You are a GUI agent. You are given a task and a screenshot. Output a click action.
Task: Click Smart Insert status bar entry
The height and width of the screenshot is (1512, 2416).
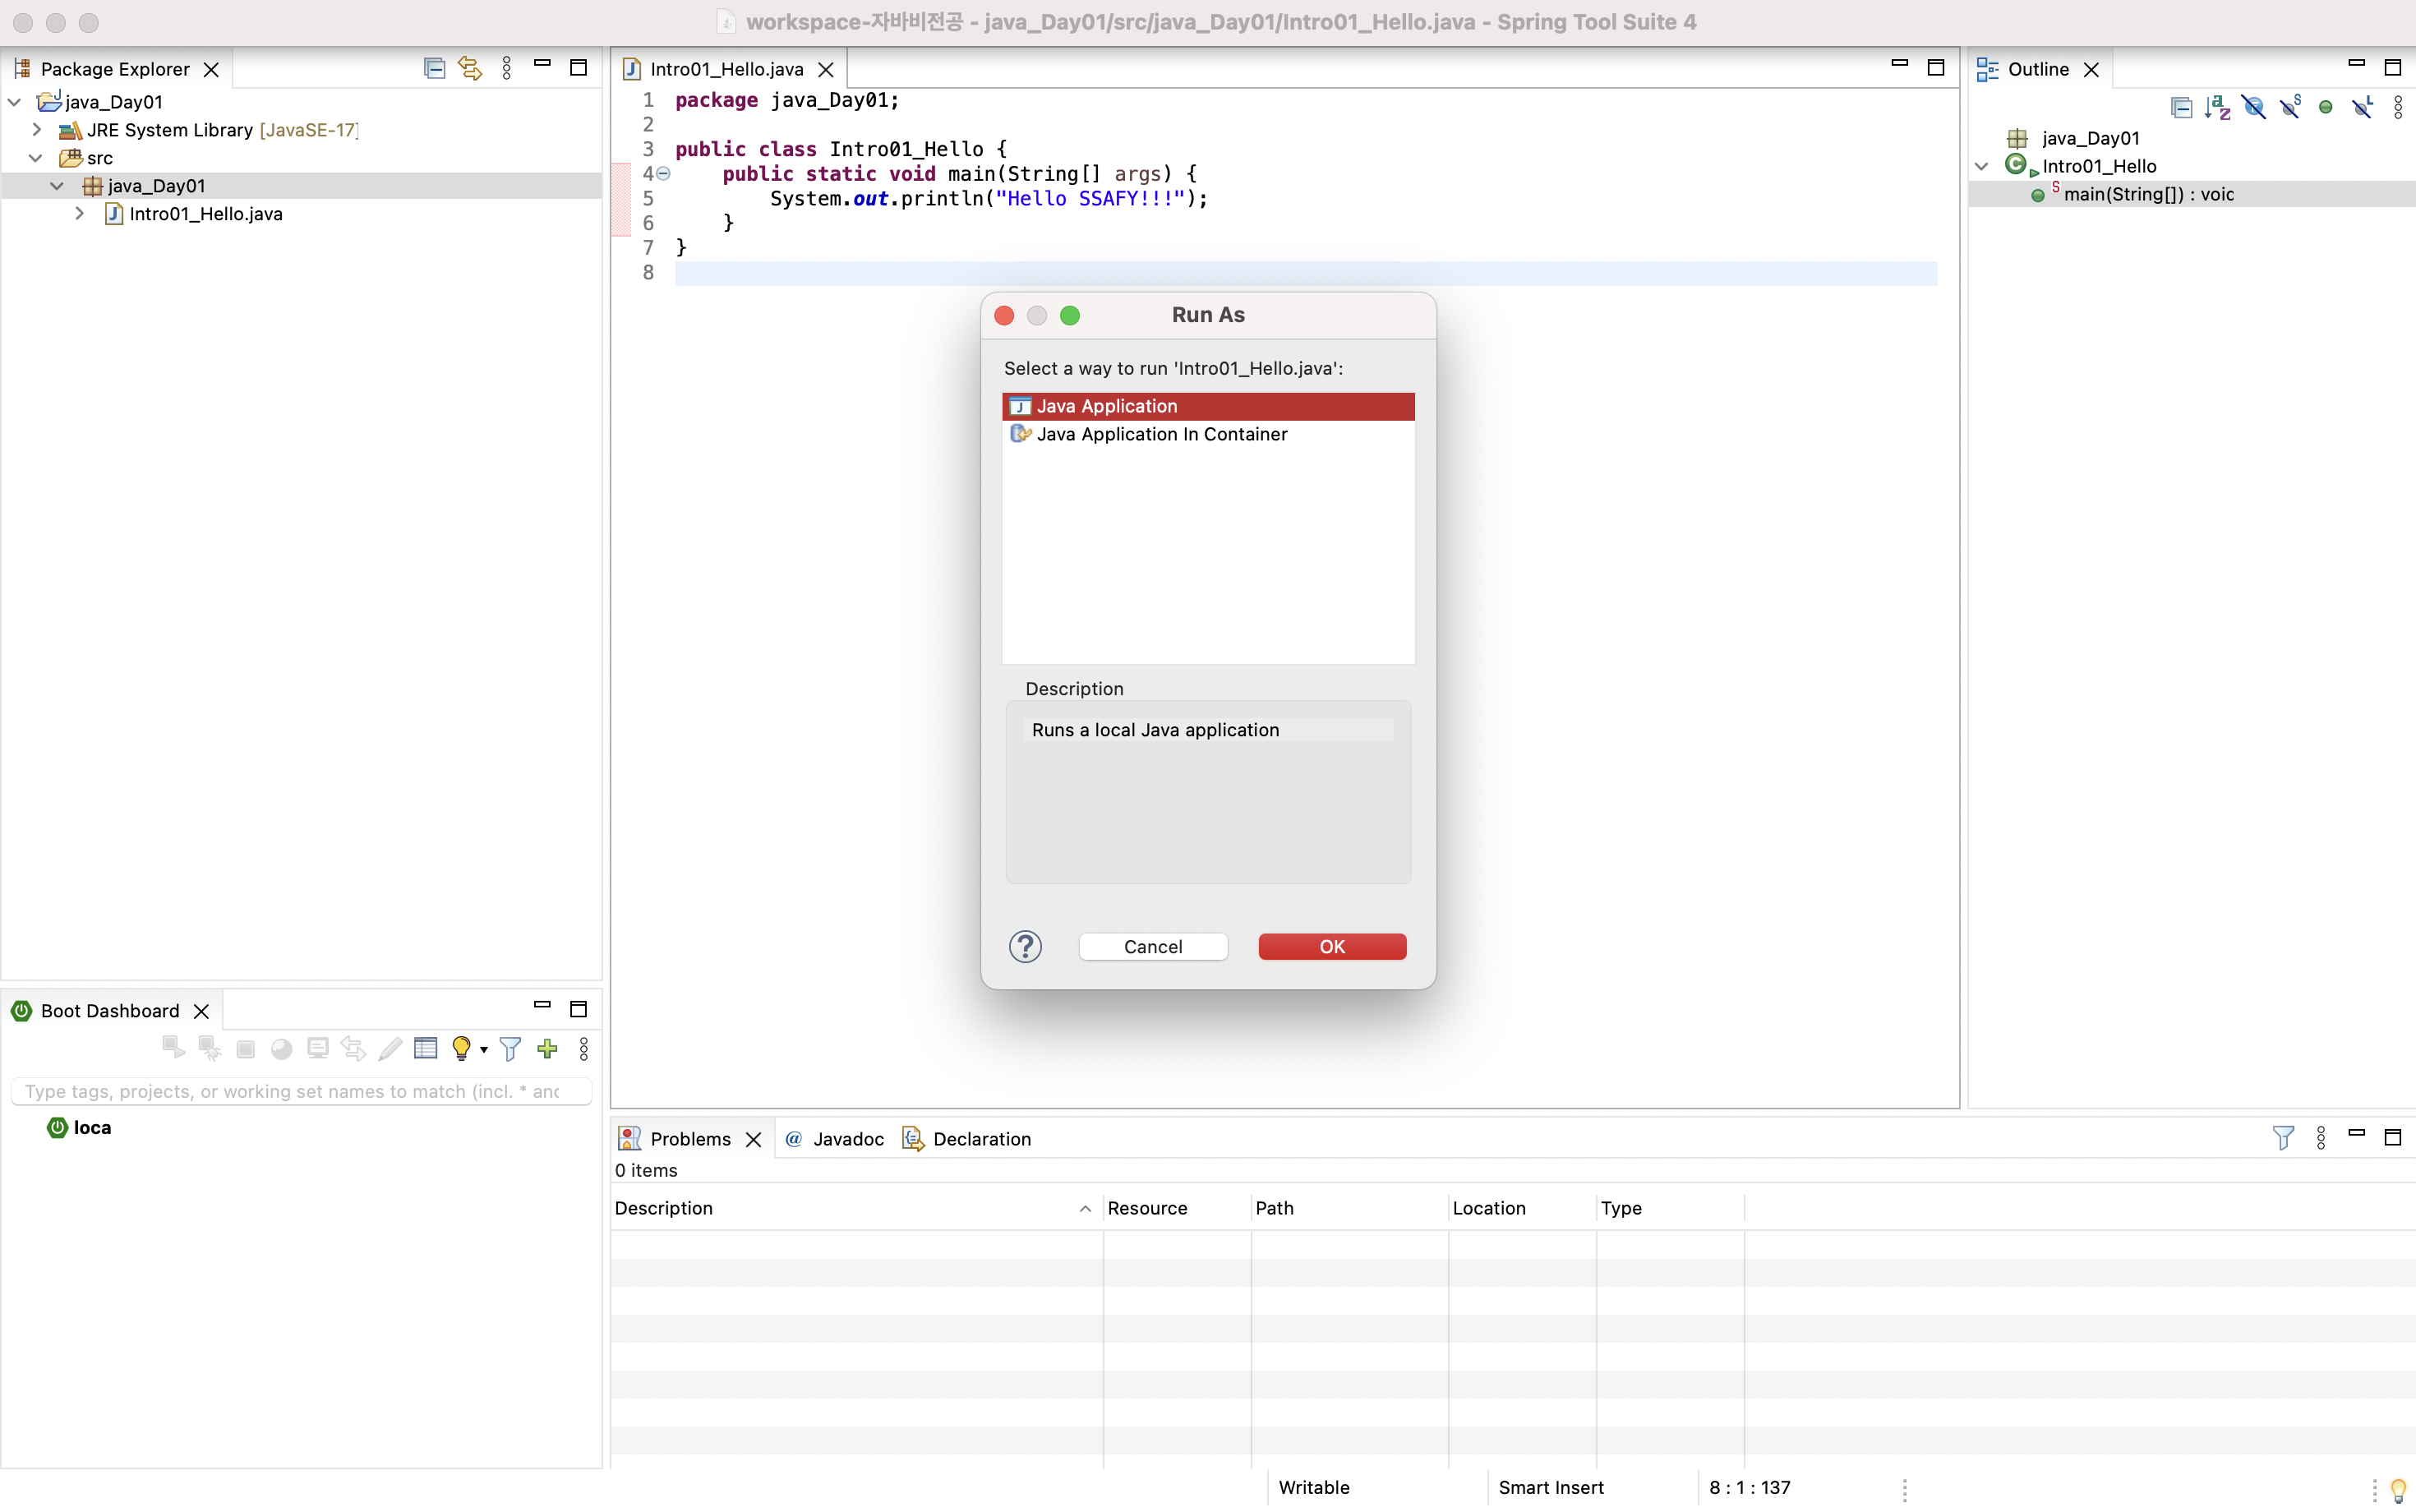point(1551,1487)
